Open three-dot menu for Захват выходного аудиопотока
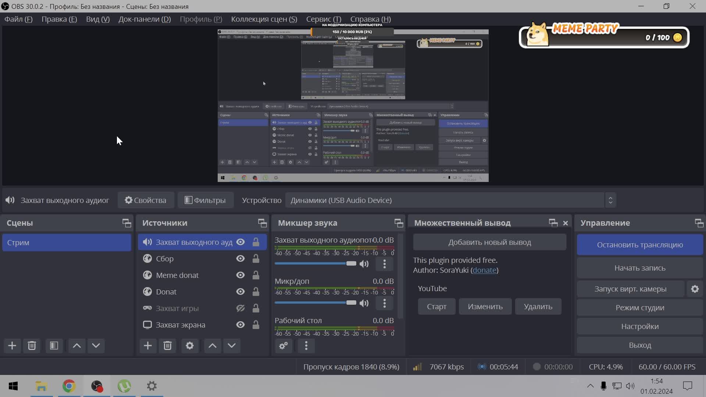Viewport: 706px width, 397px height. coord(384,264)
